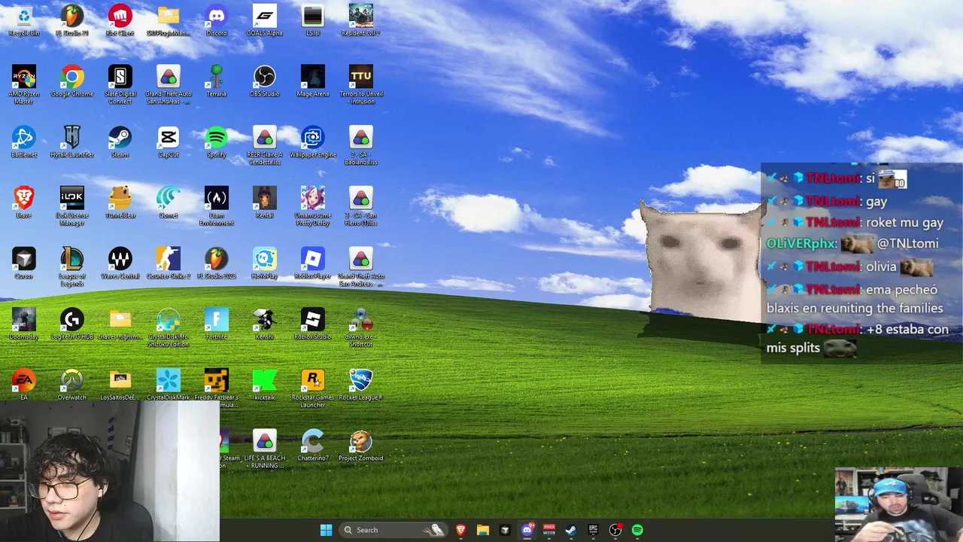Launch Counter-Strike 2 shortcut
This screenshot has width=963, height=542.
(x=169, y=263)
